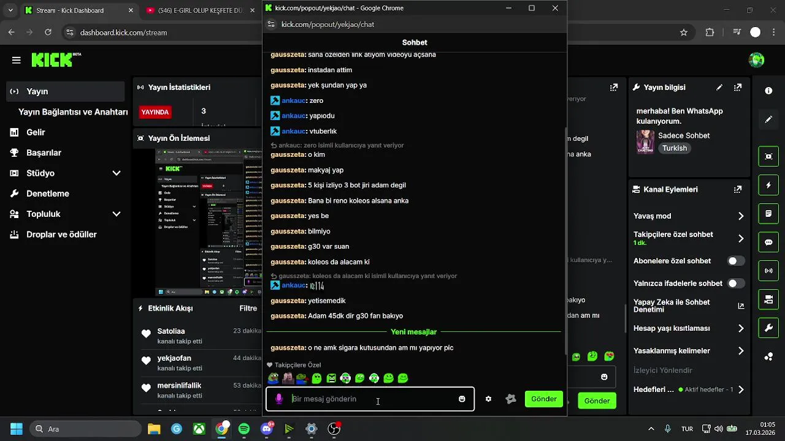Send message with Gönder in popout chat

tap(544, 399)
